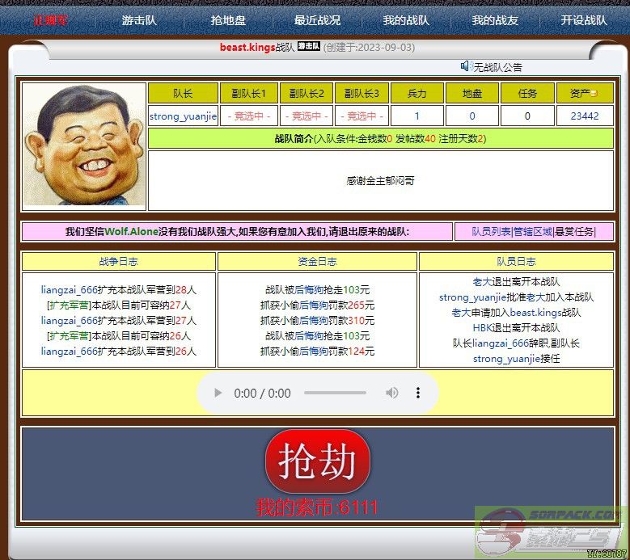Open the 队员列表 link
The image size is (630, 560).
pos(492,232)
